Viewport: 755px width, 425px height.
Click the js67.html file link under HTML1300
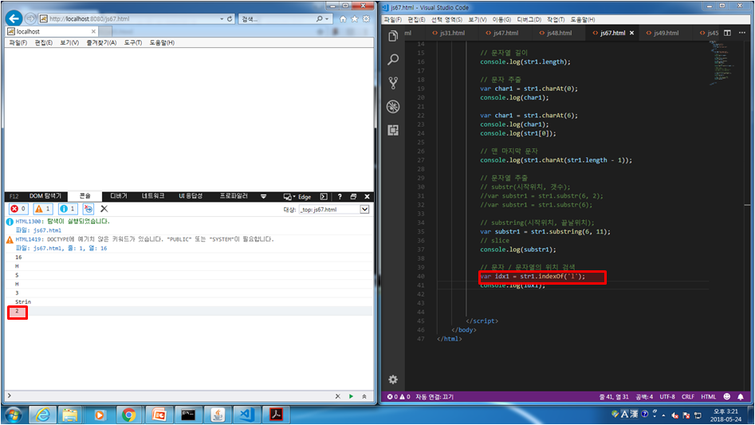[47, 230]
